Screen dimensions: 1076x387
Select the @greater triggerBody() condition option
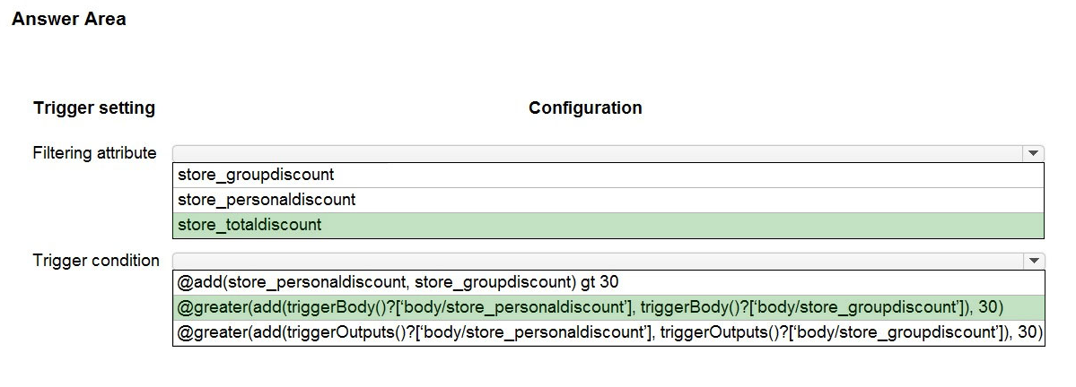coord(590,307)
